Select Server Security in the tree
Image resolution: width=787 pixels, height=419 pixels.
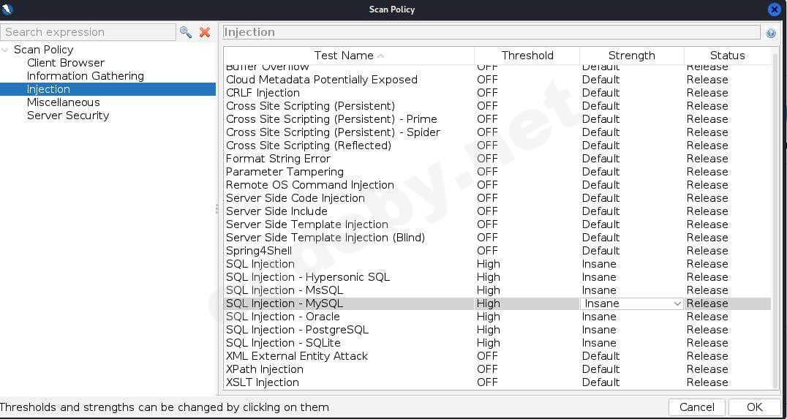[68, 116]
